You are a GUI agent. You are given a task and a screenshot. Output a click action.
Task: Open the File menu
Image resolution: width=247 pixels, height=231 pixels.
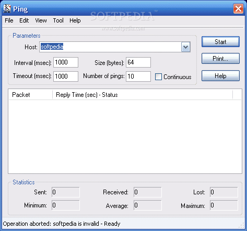tap(9, 20)
